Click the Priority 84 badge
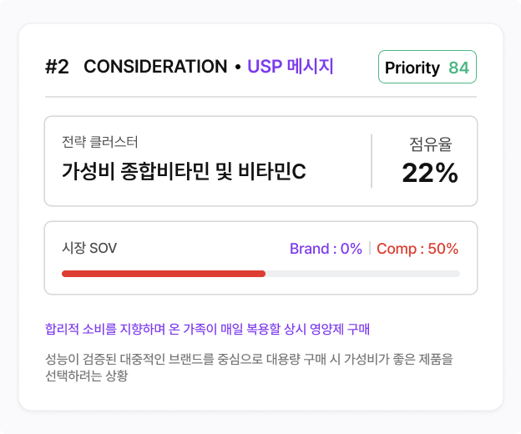Image resolution: width=521 pixels, height=434 pixels. (x=427, y=67)
